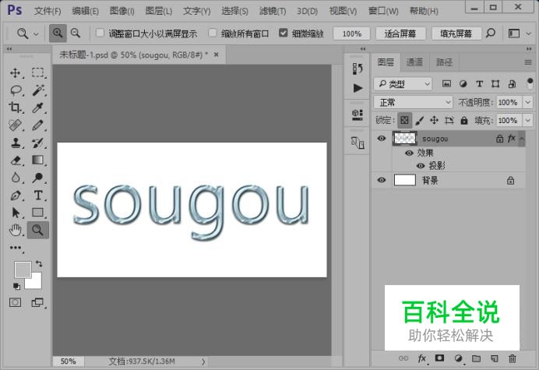Select the Hand tool
The width and height of the screenshot is (539, 370).
(x=15, y=230)
